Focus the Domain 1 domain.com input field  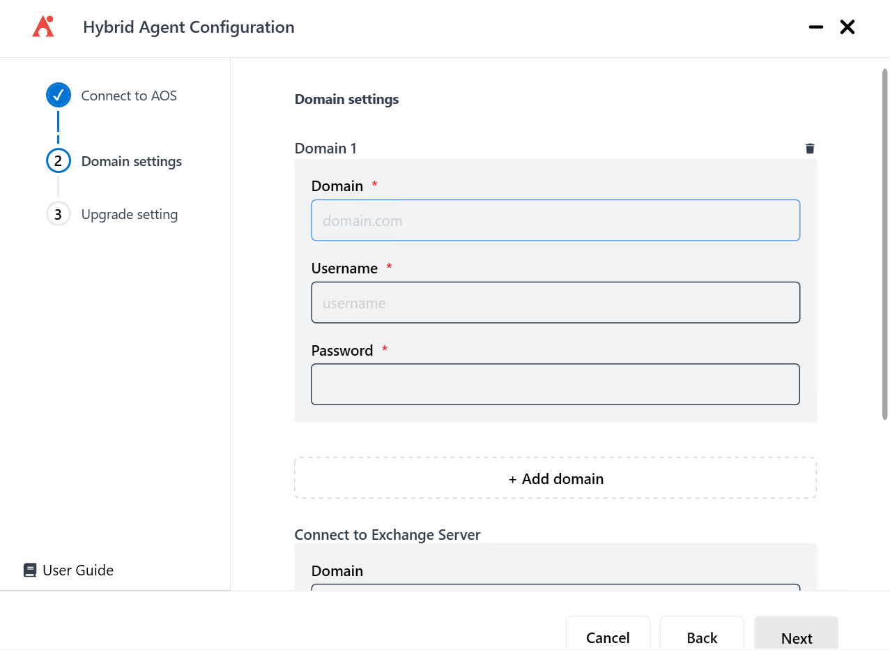555,220
